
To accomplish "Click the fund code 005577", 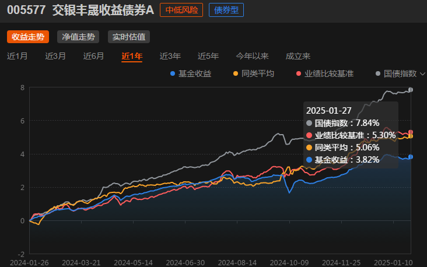I will 26,10.
